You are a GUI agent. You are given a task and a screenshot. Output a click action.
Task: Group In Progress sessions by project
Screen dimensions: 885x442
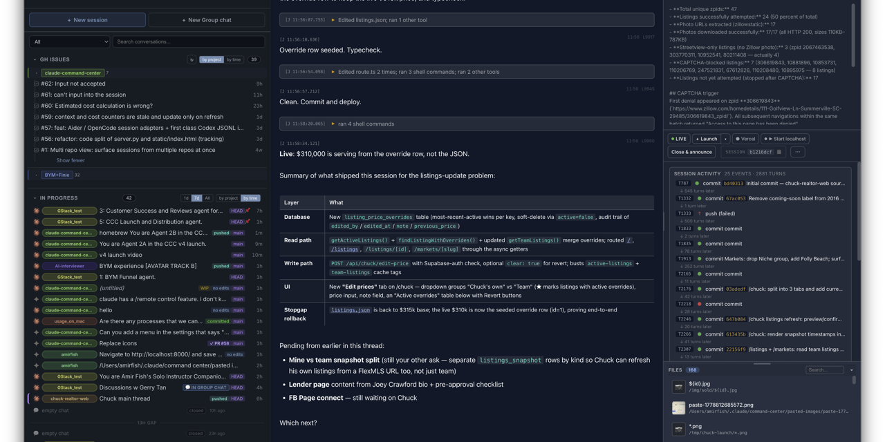tap(227, 198)
